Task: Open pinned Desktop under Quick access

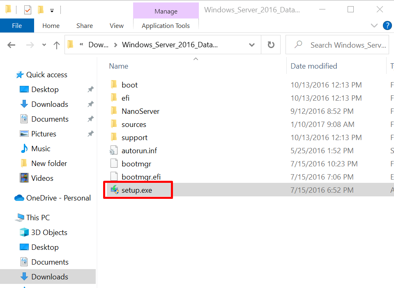Action: point(45,90)
